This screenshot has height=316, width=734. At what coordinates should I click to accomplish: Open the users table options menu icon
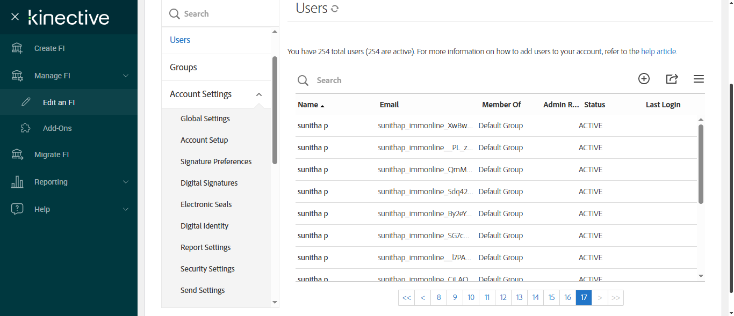[x=699, y=79]
